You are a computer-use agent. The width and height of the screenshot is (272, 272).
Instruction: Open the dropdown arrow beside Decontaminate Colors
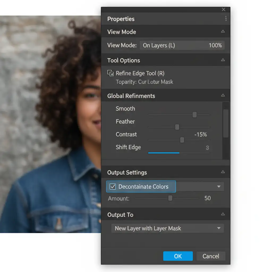pos(219,187)
